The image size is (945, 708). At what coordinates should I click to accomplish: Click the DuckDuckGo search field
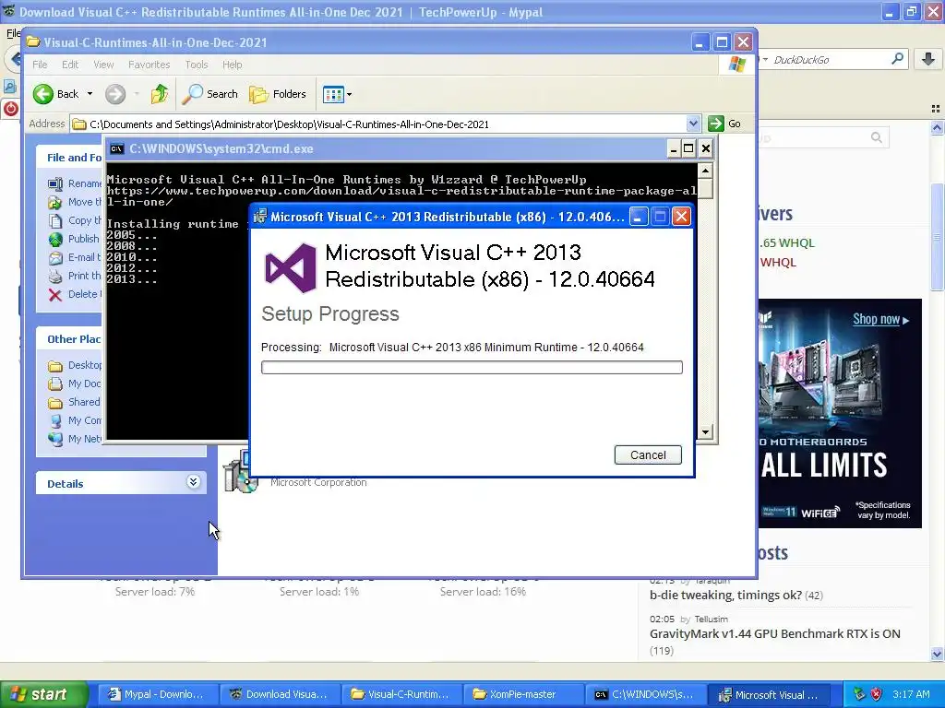click(x=829, y=60)
